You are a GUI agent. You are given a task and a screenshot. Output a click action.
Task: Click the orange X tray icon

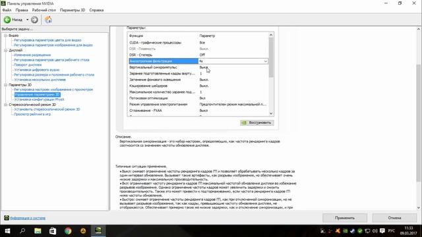coord(338,231)
